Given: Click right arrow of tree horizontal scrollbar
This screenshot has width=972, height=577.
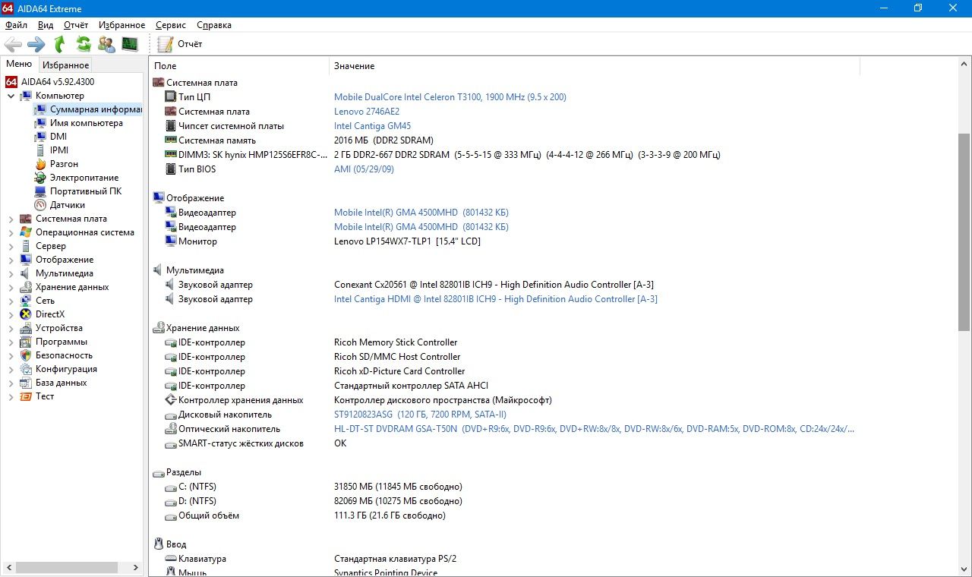Looking at the screenshot, I should [x=137, y=567].
